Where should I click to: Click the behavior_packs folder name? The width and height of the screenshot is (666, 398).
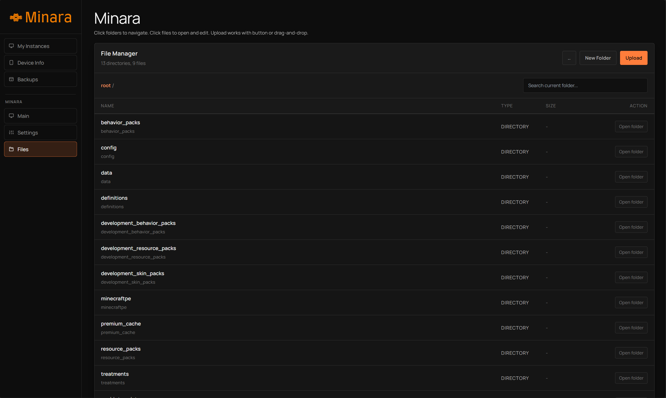point(120,123)
